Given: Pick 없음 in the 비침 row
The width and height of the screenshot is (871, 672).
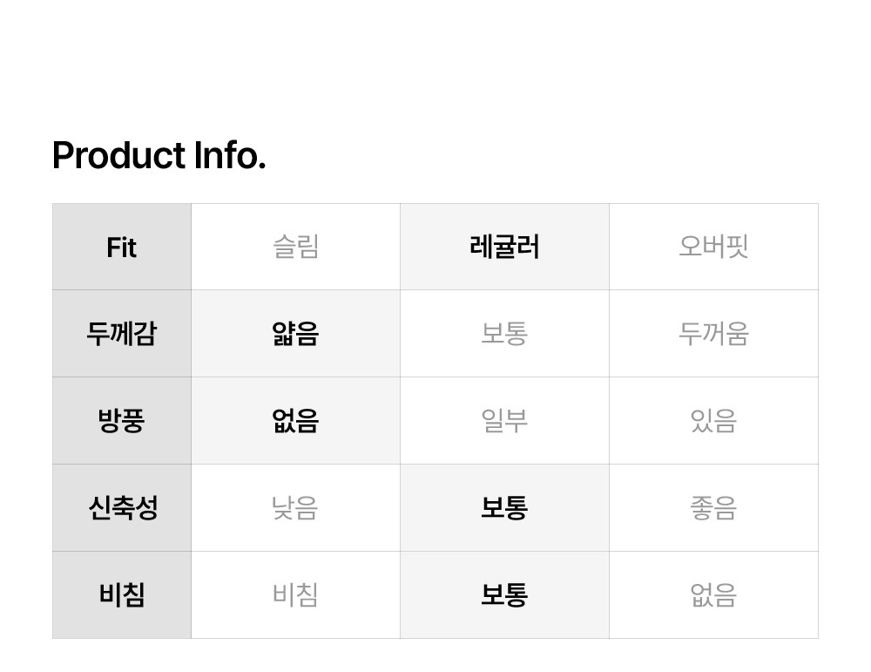Looking at the screenshot, I should [x=713, y=595].
